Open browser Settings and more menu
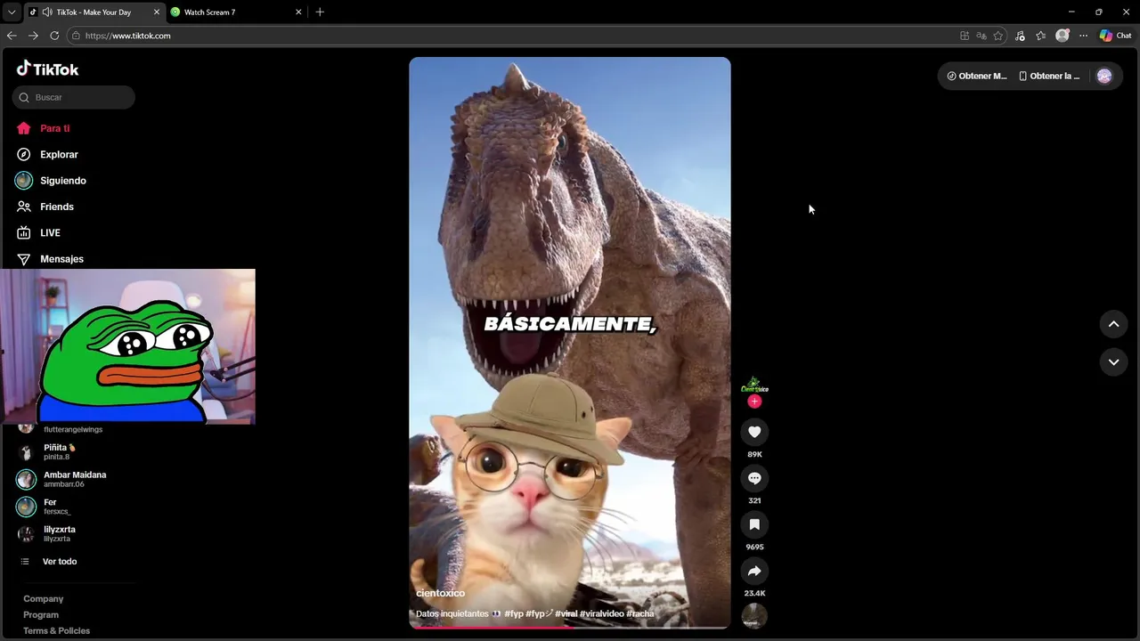Screen dimensions: 1140x641 click(1083, 36)
